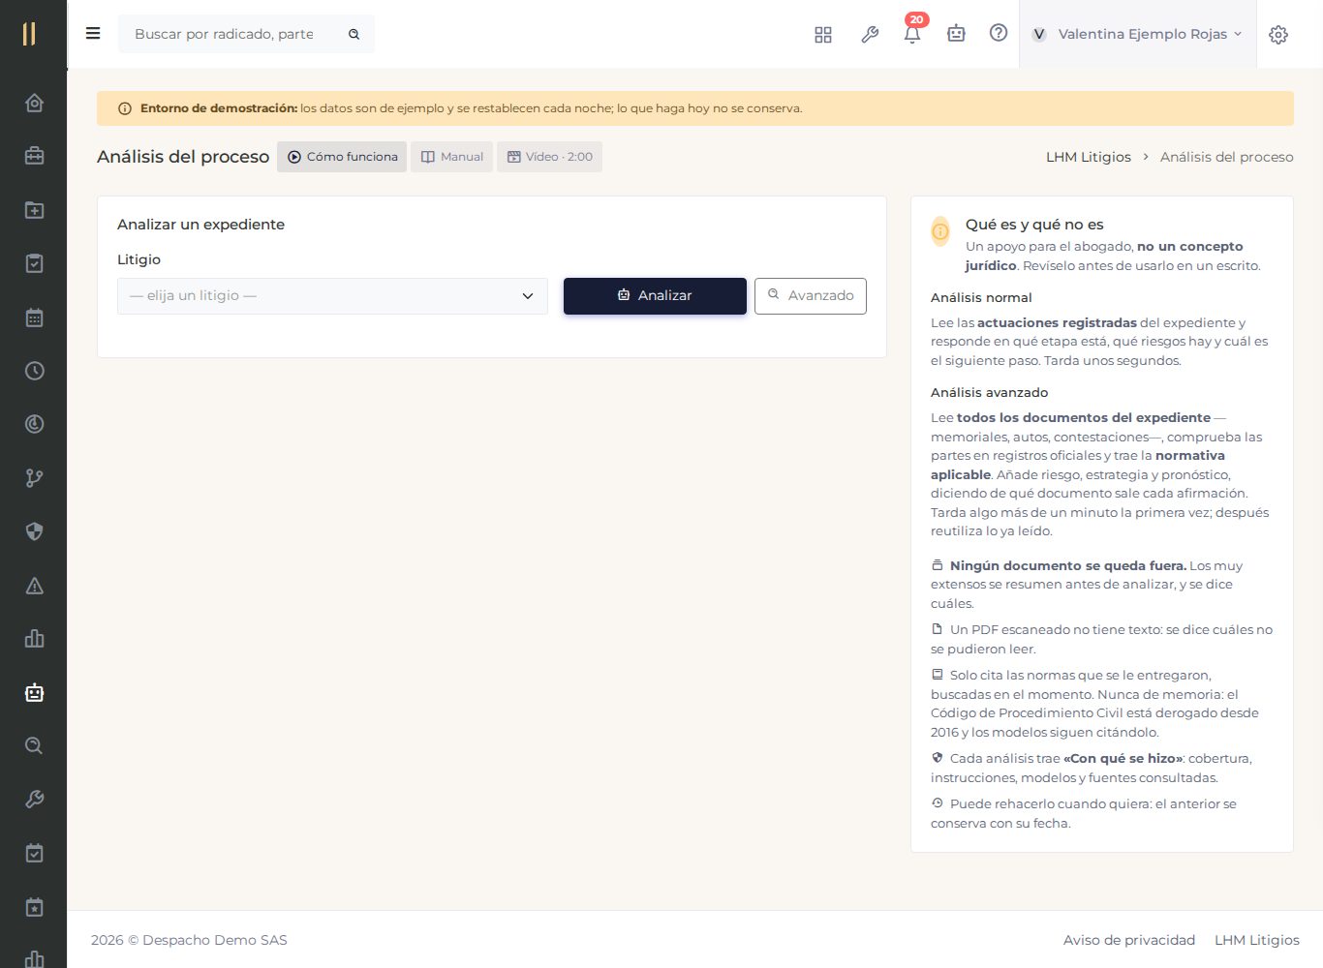Click the 'Análisis normal' heading
The height and width of the screenshot is (968, 1323).
point(981,297)
